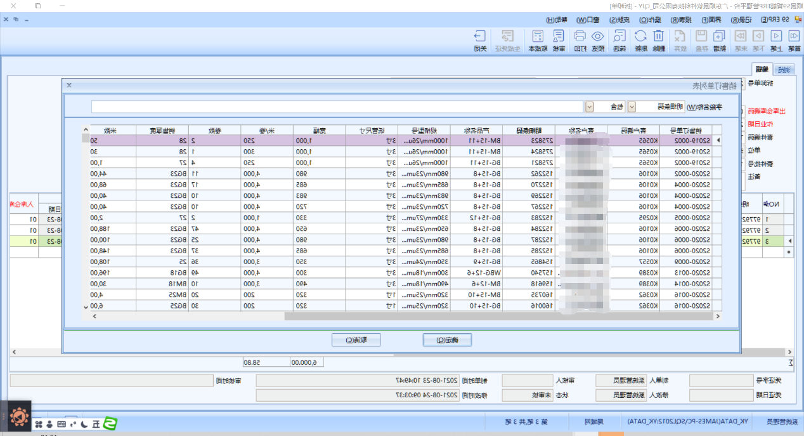The width and height of the screenshot is (804, 436).
Task: Click the 取成本 calculator icon
Action: (537, 40)
